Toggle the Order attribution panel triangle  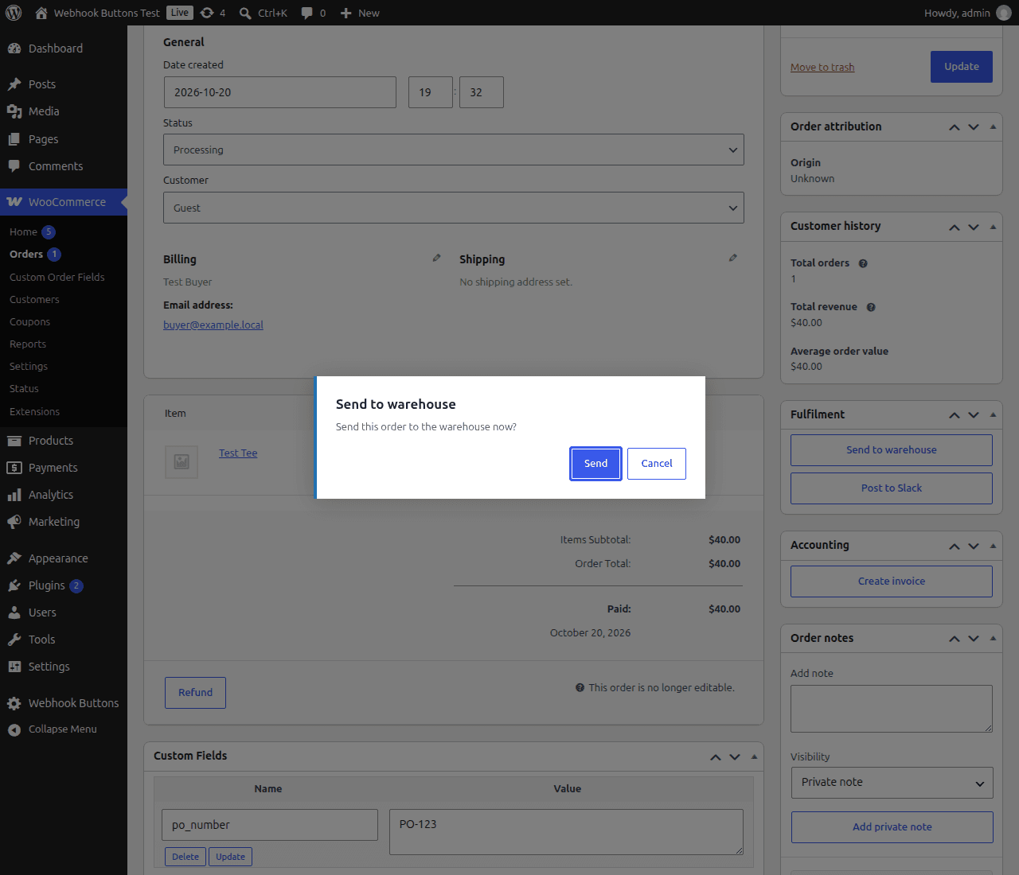coord(993,126)
